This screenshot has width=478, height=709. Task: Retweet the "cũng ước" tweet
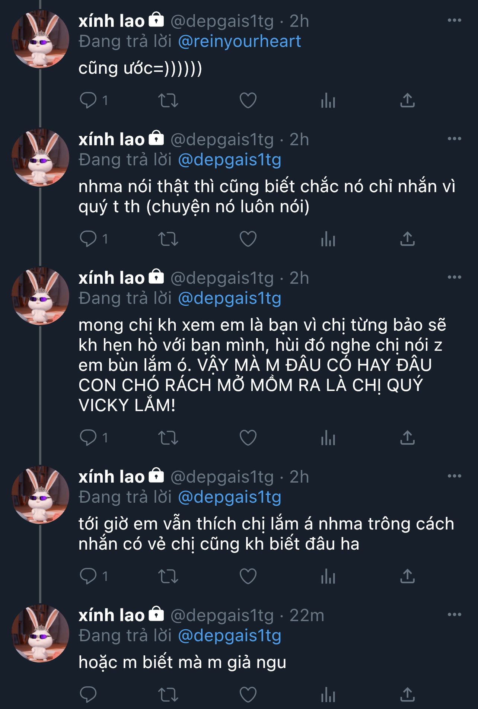168,100
